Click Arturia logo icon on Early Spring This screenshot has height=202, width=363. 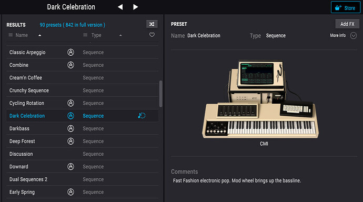[70, 192]
